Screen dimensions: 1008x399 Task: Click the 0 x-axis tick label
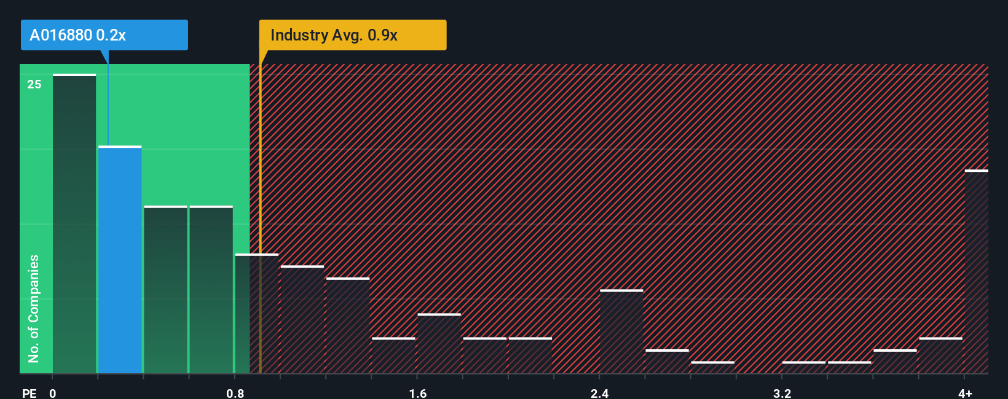[53, 393]
